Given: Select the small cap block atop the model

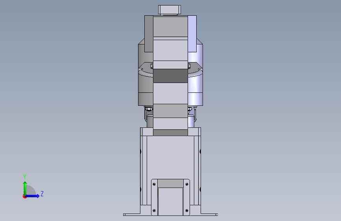Looking at the screenshot, I should coord(170,10).
